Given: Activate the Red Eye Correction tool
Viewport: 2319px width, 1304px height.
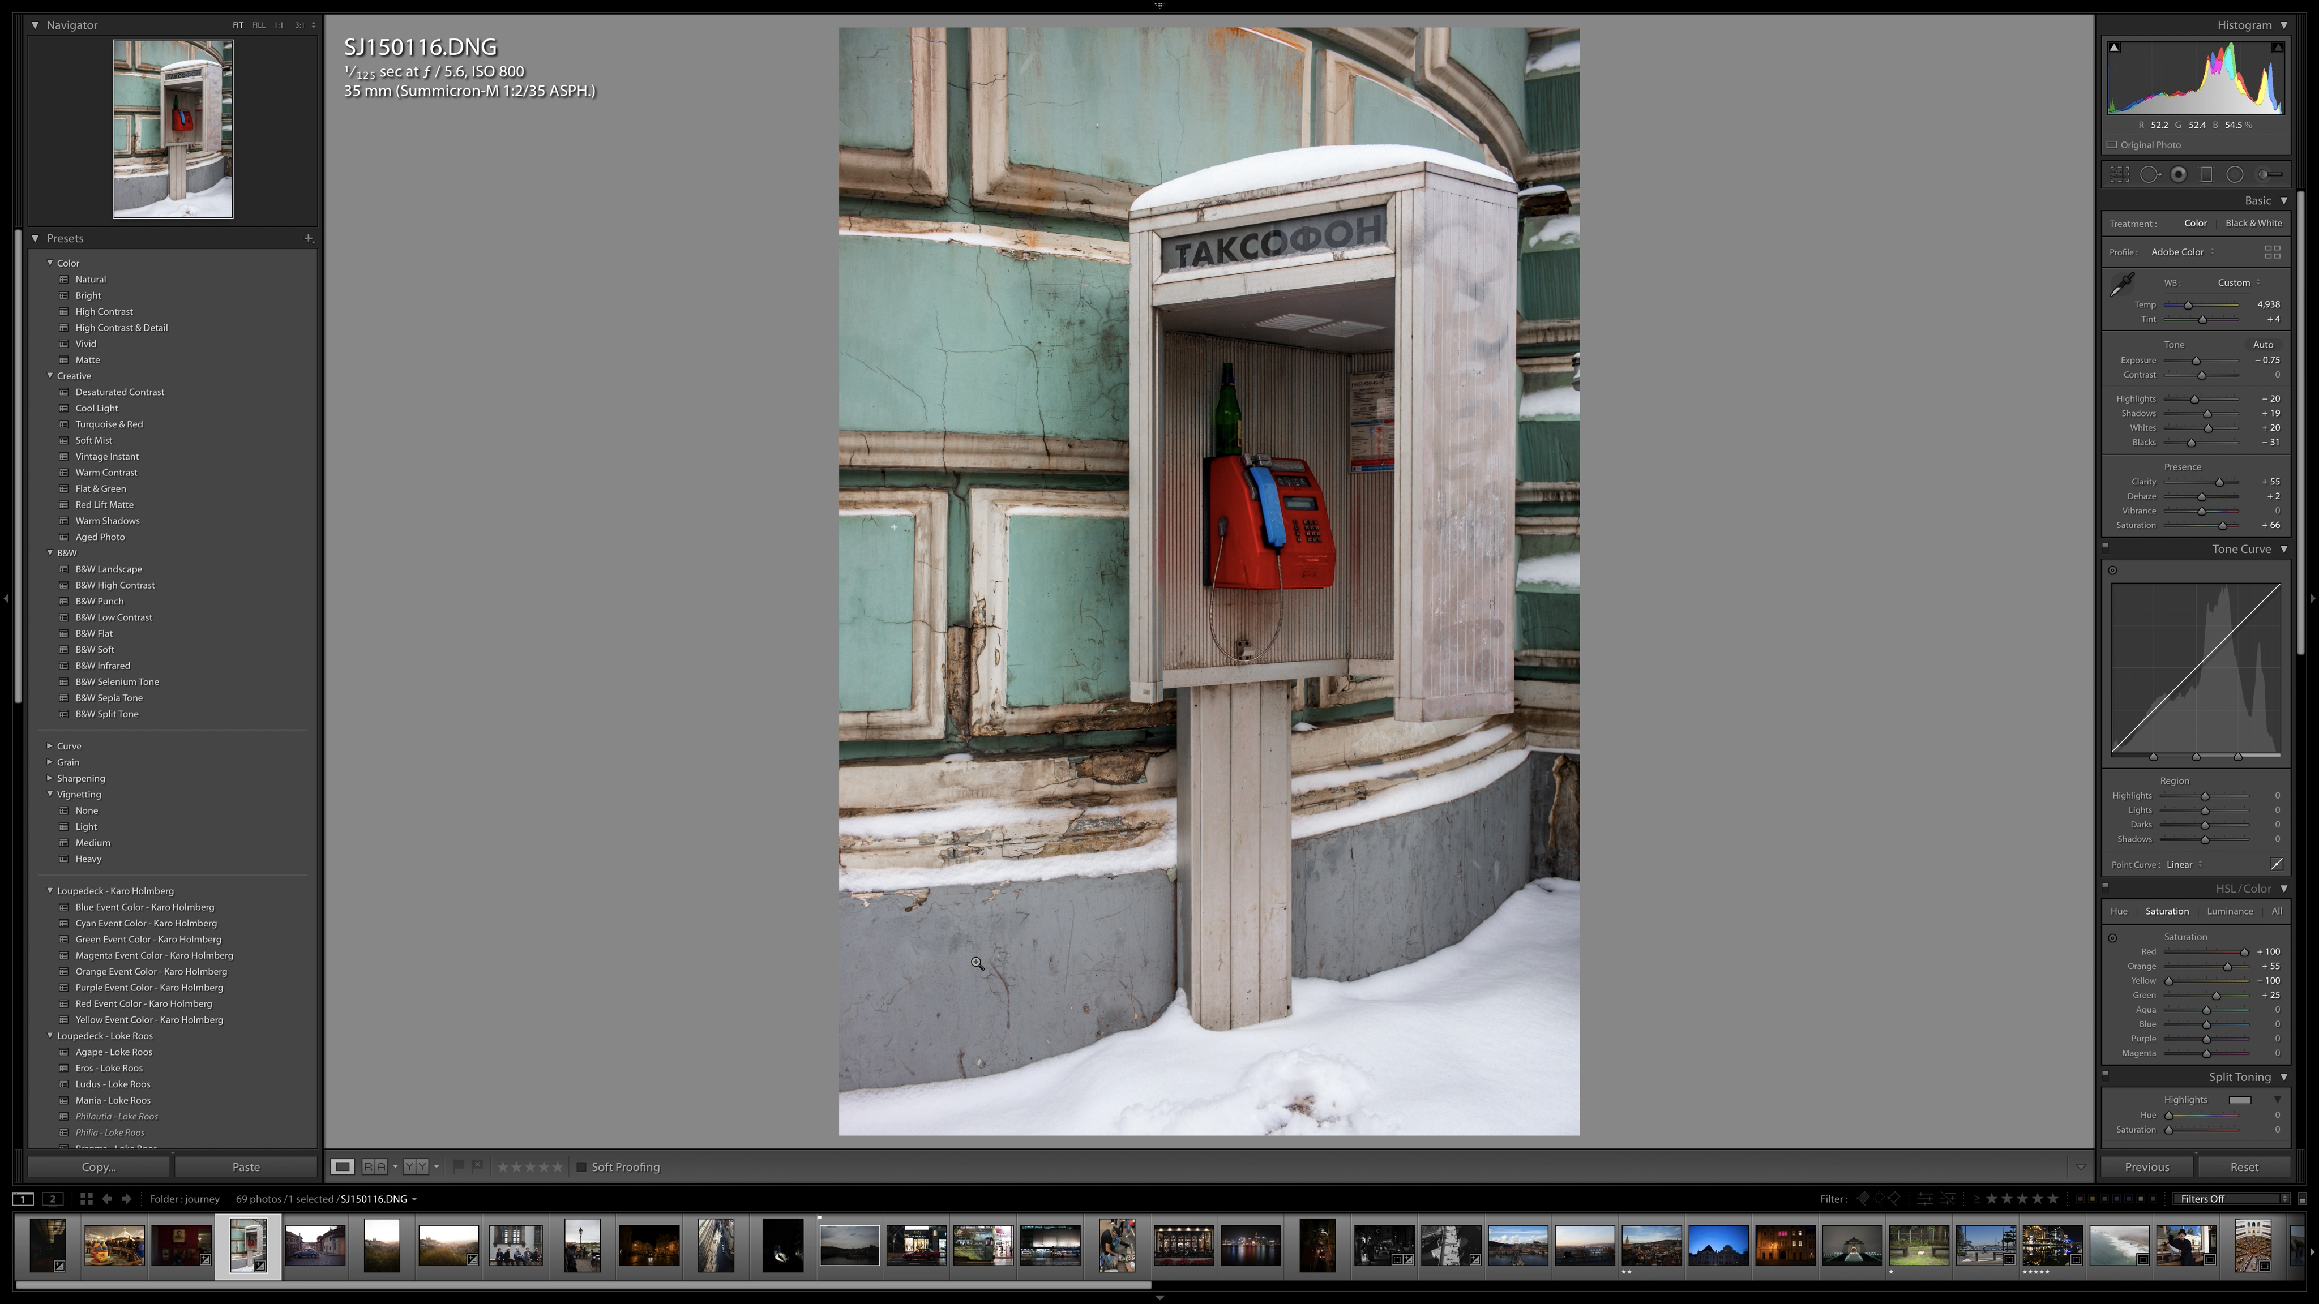Looking at the screenshot, I should (x=2179, y=174).
